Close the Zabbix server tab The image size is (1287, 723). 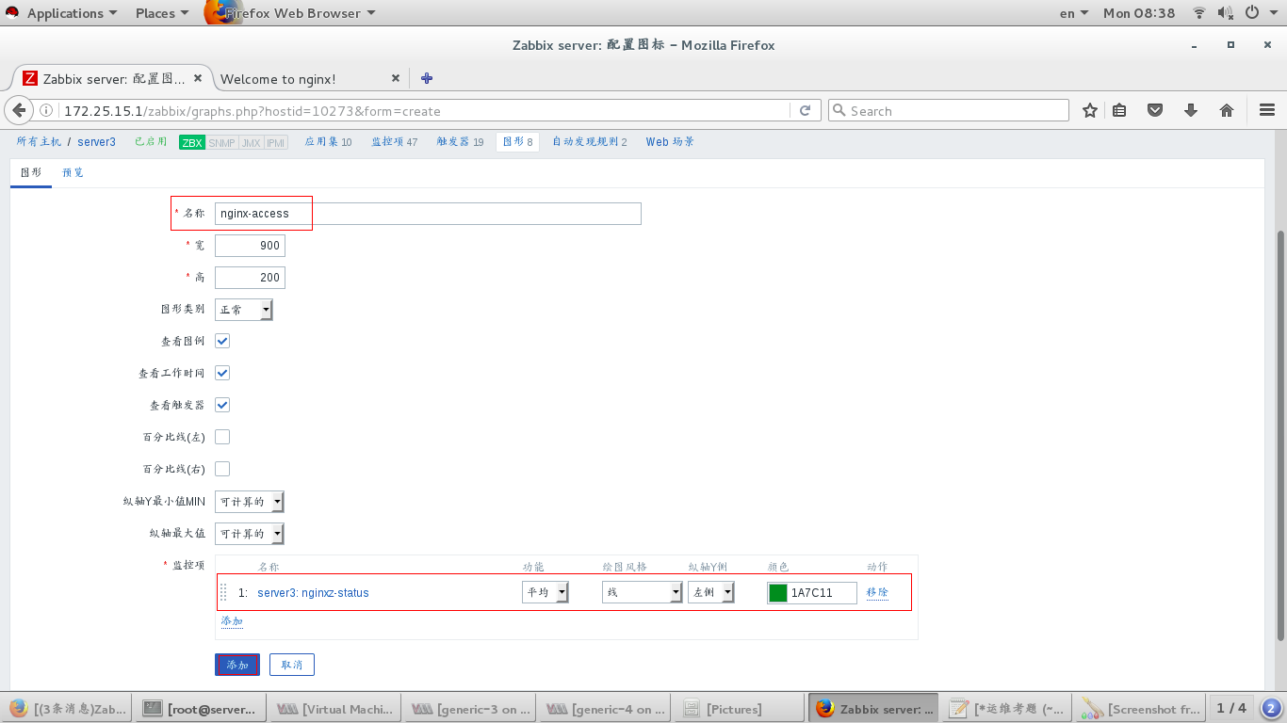coord(198,78)
